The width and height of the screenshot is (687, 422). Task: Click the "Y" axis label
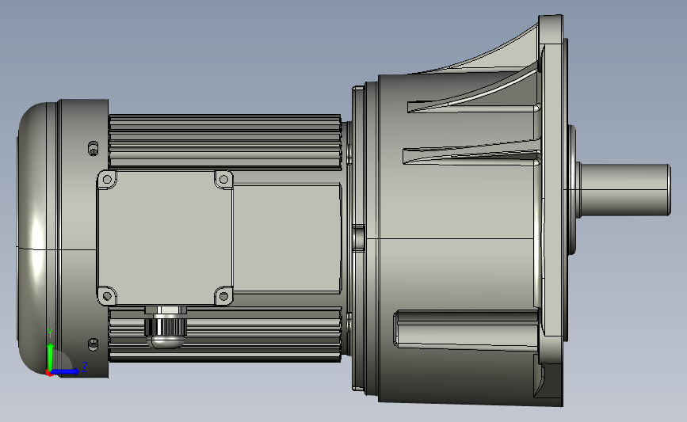(50, 333)
